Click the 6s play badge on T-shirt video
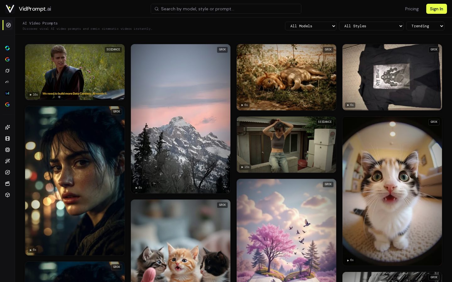452x282 pixels. [350, 105]
